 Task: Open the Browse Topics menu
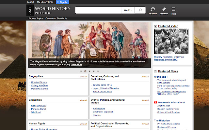click(36, 19)
